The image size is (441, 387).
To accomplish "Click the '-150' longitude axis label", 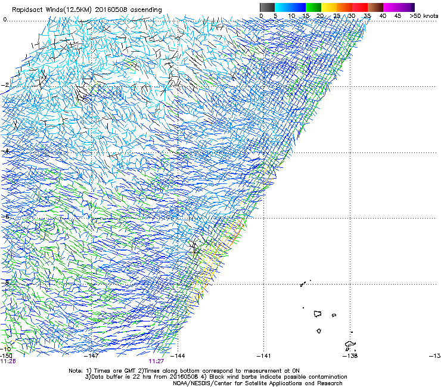I will point(6,356).
